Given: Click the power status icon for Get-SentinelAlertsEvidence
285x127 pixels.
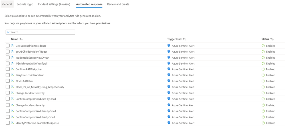Looking at the screenshot, I should pyautogui.click(x=263, y=46).
